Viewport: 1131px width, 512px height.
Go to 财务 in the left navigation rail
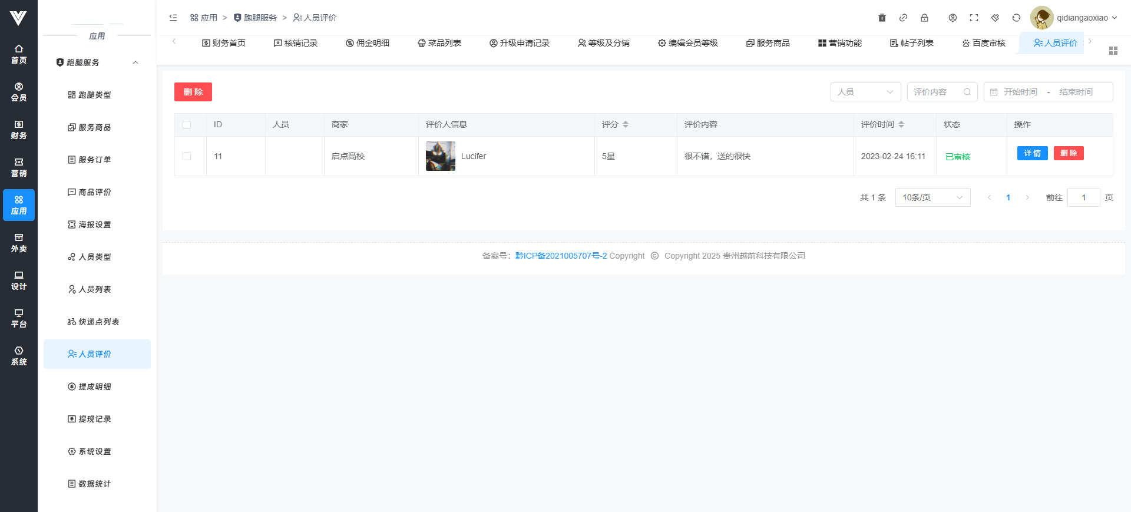19,130
